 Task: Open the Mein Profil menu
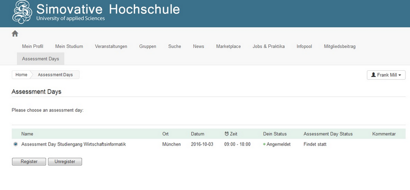click(33, 46)
